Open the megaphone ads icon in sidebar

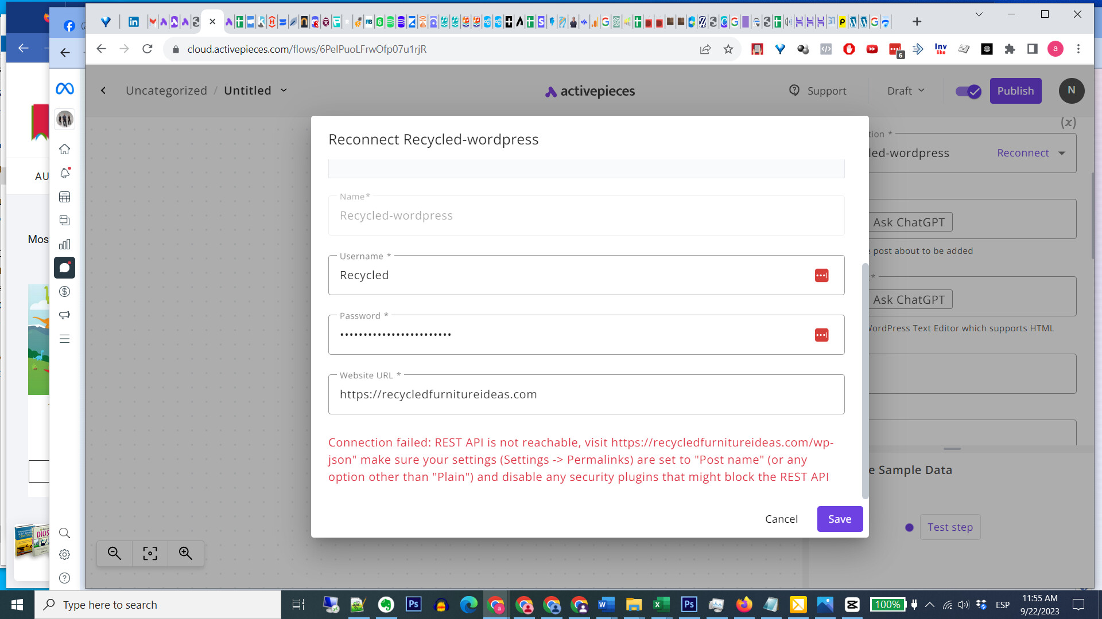(65, 315)
